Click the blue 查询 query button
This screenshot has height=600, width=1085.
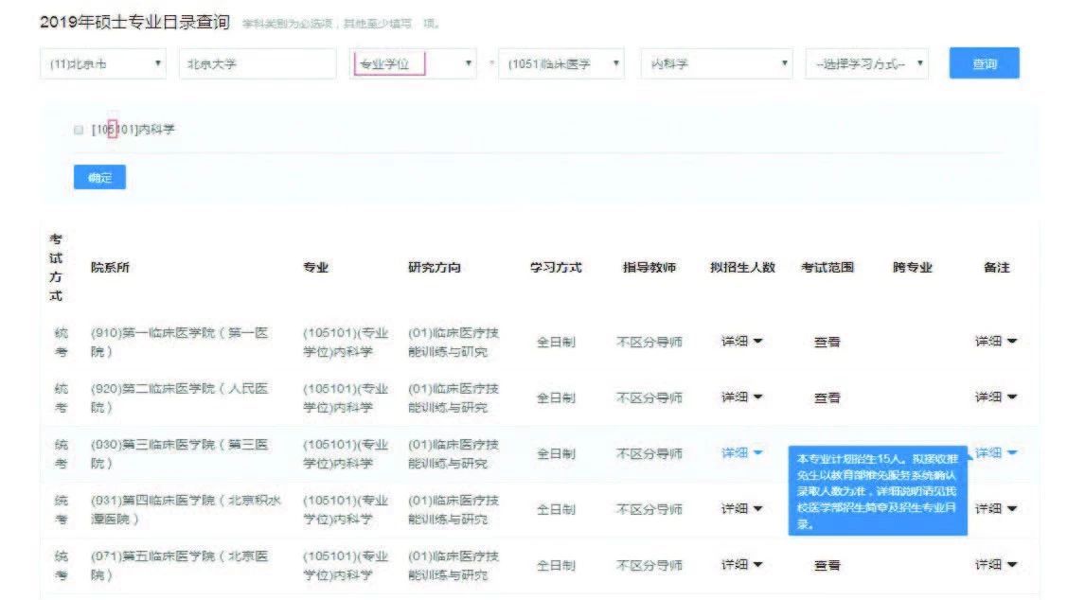tap(985, 62)
